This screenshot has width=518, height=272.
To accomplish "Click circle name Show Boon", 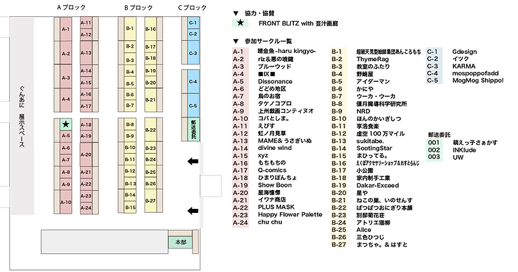I will pyautogui.click(x=274, y=185).
